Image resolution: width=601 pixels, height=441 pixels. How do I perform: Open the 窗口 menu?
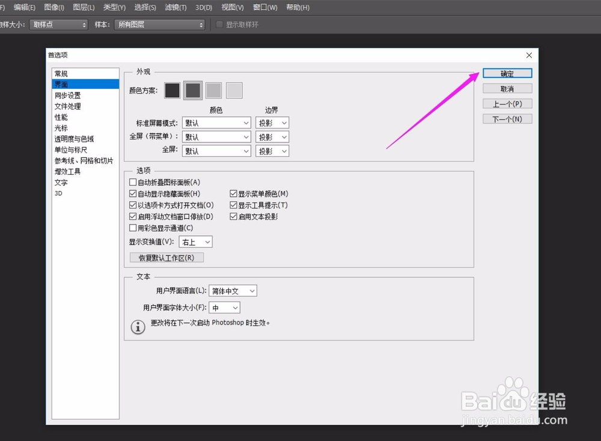(264, 7)
